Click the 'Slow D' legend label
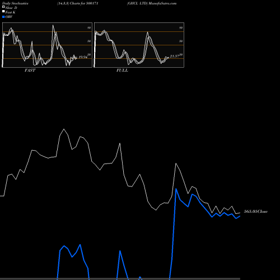Viewport: 280px width, 280px height. (11, 8)
